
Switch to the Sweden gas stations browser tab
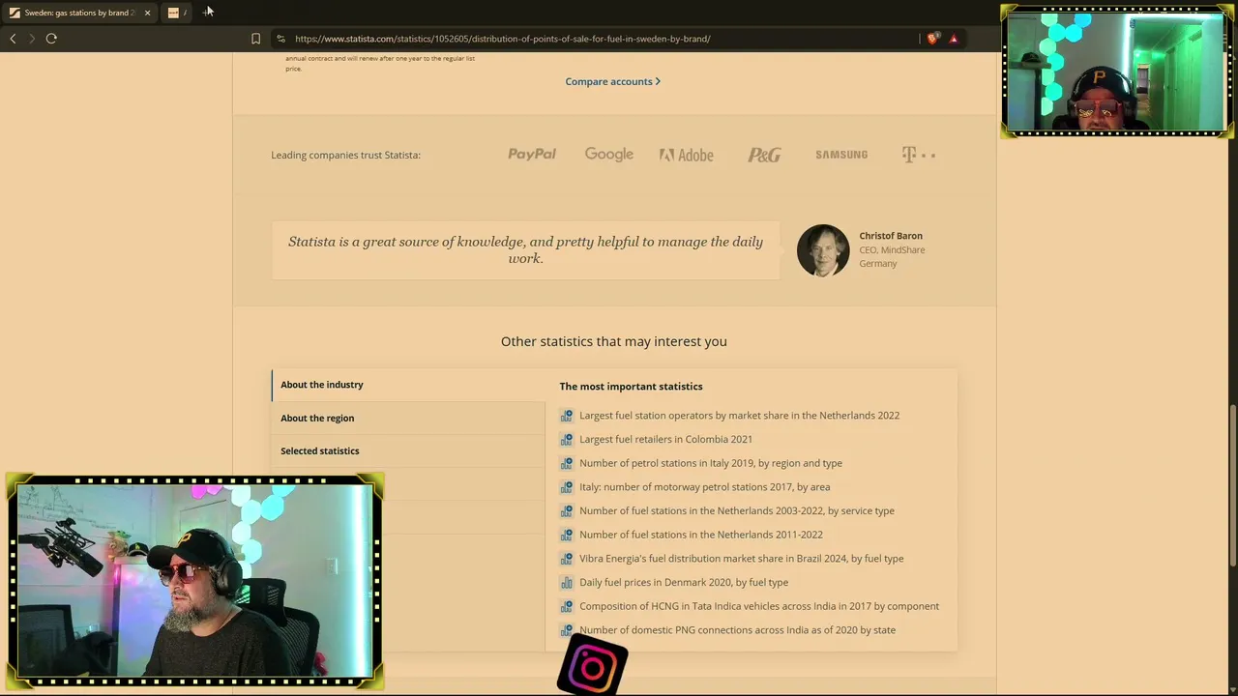[79, 13]
